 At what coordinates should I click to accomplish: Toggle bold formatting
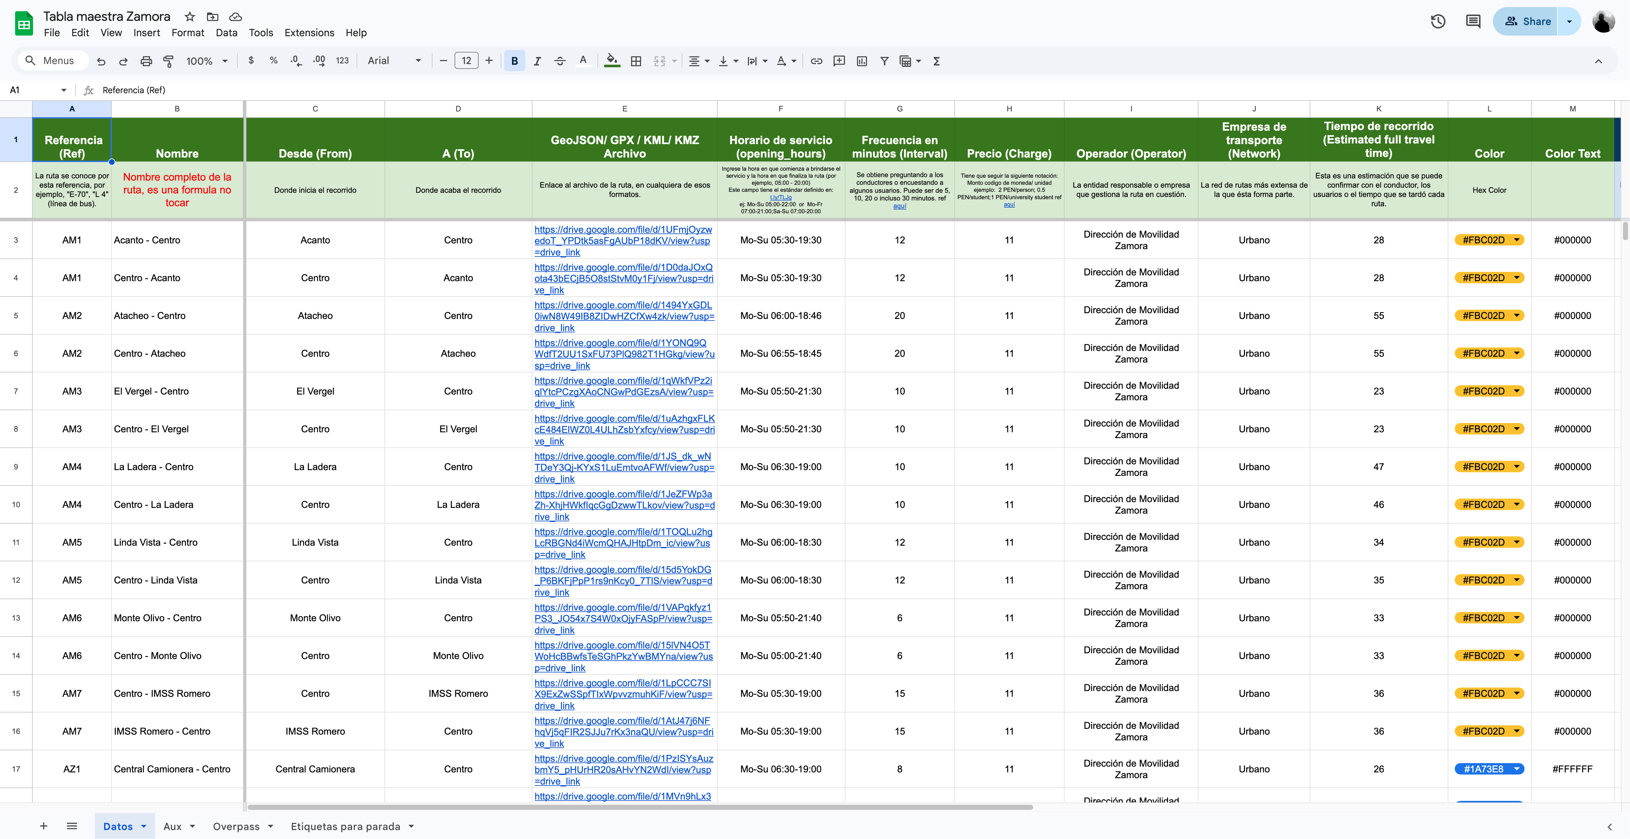[515, 61]
